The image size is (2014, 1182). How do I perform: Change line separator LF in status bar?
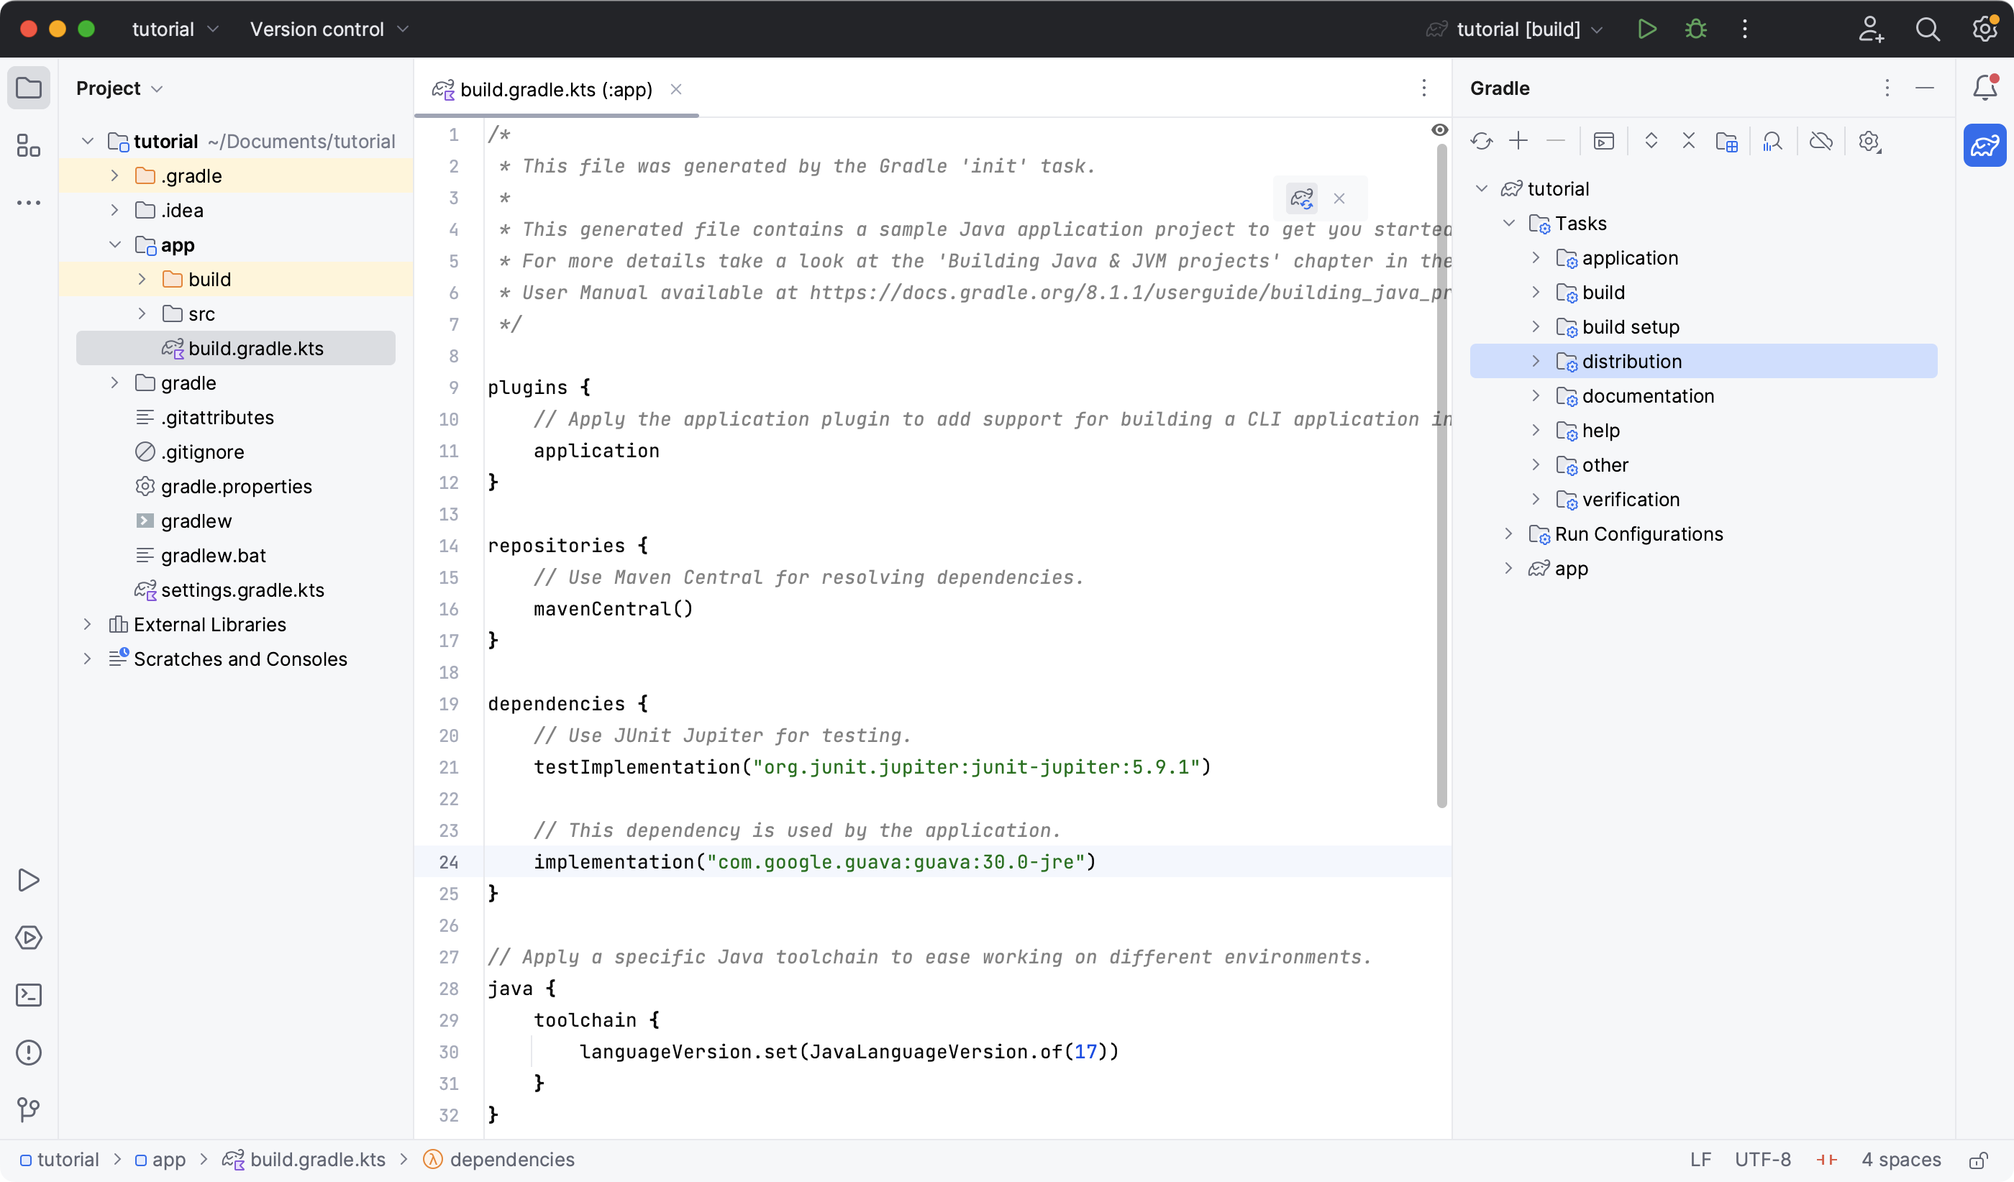1700,1160
